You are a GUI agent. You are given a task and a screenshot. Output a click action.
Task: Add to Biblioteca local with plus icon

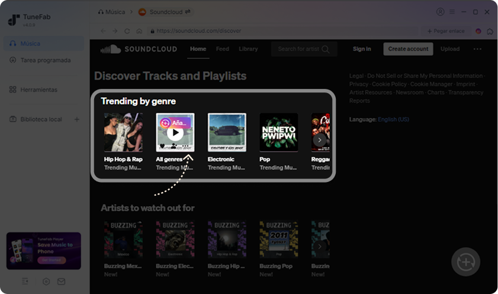pyautogui.click(x=77, y=119)
